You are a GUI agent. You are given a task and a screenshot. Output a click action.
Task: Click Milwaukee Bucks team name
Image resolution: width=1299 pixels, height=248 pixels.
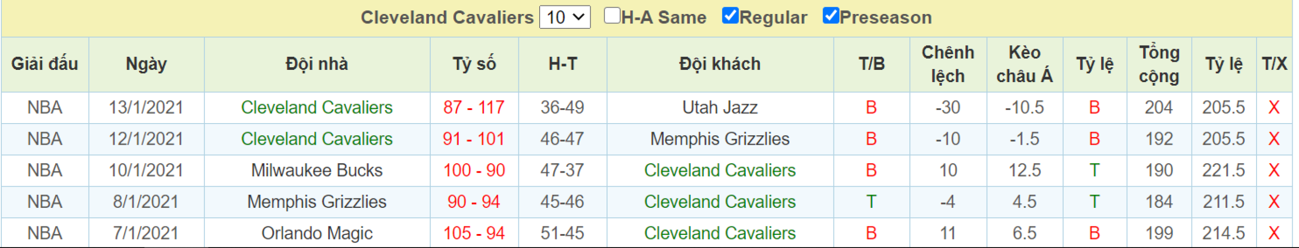point(317,170)
